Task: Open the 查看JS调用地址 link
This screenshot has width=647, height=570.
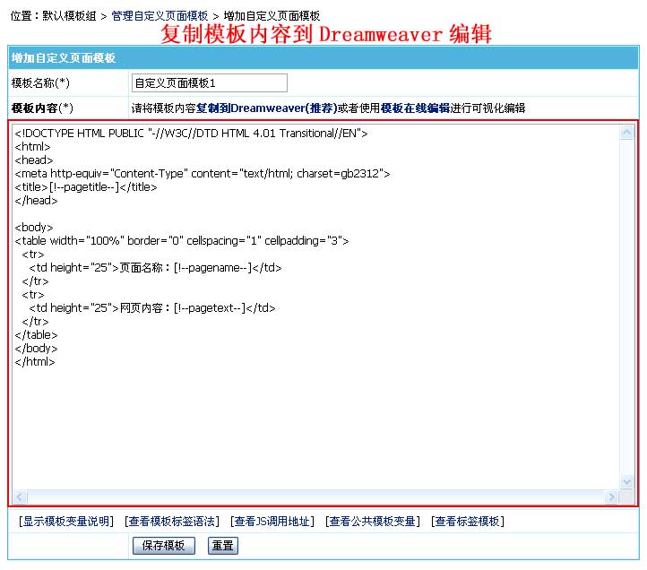Action: (x=272, y=522)
